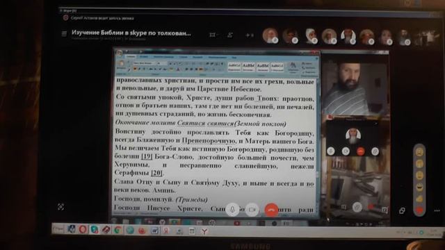Open the more options ellipsis menu

(x=437, y=210)
